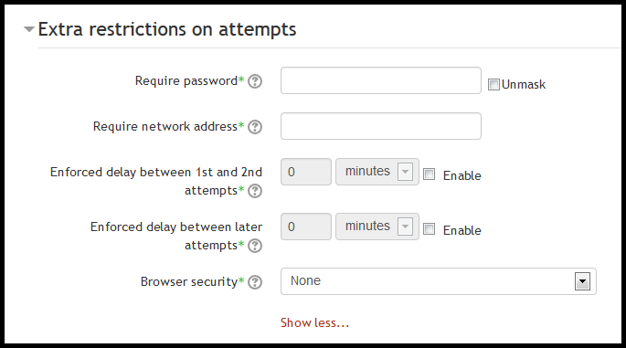Open the Browser security None dropdown

pyautogui.click(x=439, y=281)
